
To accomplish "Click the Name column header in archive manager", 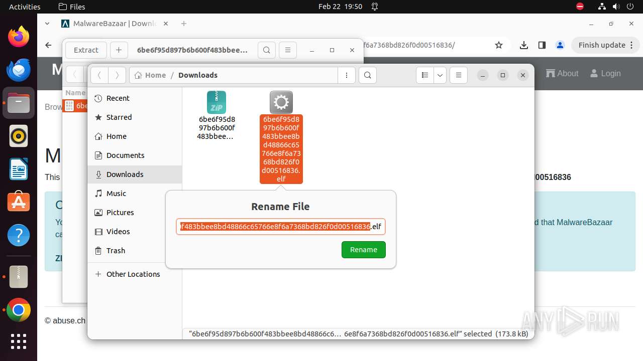I will click(x=75, y=93).
